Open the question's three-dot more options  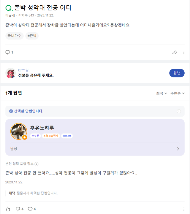point(184,52)
